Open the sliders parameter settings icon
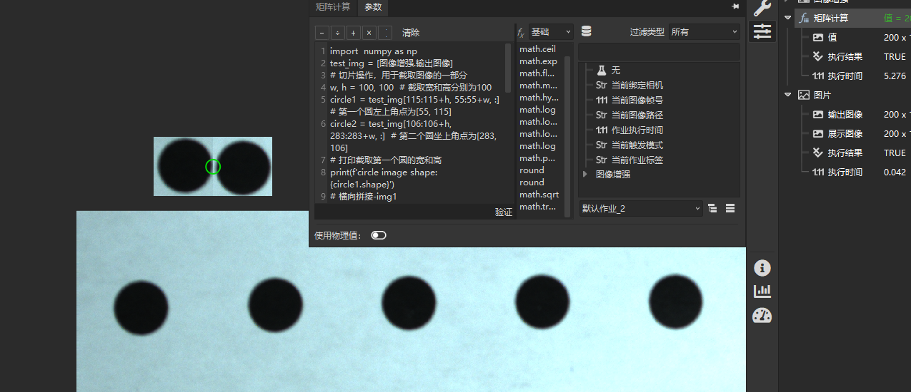Viewport: 911px width, 392px height. pos(762,31)
